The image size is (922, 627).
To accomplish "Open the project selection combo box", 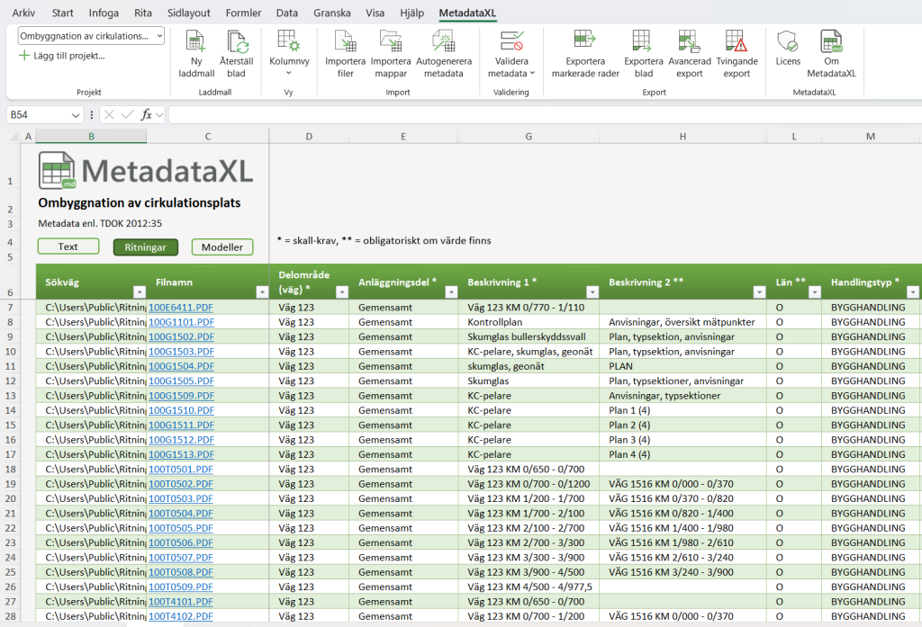I will pos(91,36).
